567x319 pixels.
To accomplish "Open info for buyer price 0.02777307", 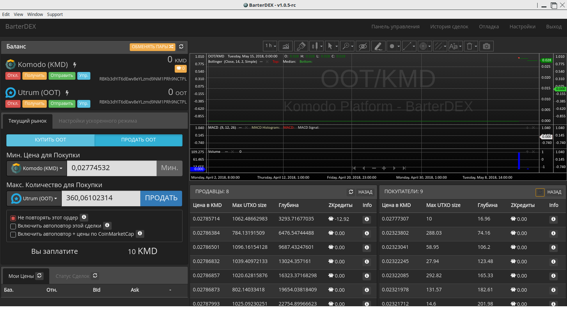I will [553, 219].
